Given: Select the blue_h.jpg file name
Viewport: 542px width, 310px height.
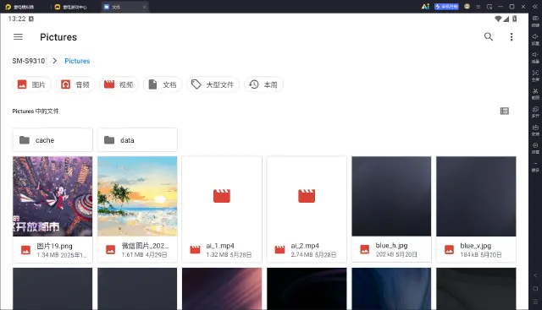Looking at the screenshot, I should pos(391,246).
